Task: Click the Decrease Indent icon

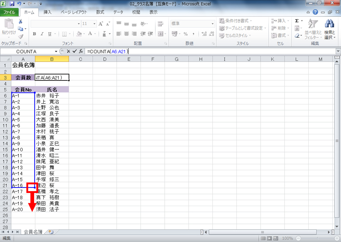Action: pyautogui.click(x=143, y=34)
